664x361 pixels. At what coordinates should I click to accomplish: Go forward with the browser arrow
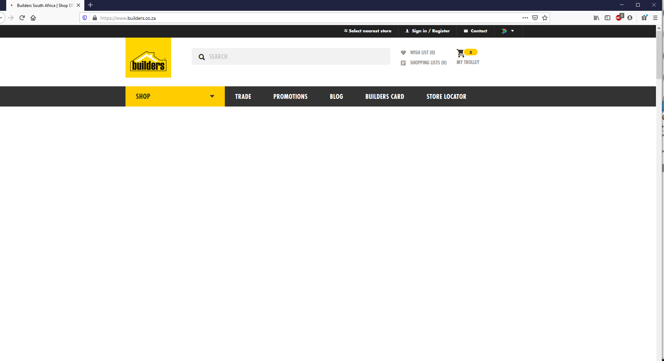coord(11,18)
